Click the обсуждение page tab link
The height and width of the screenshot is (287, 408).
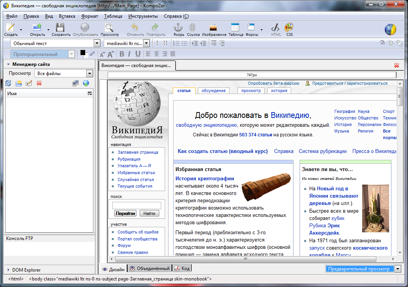[x=214, y=91]
